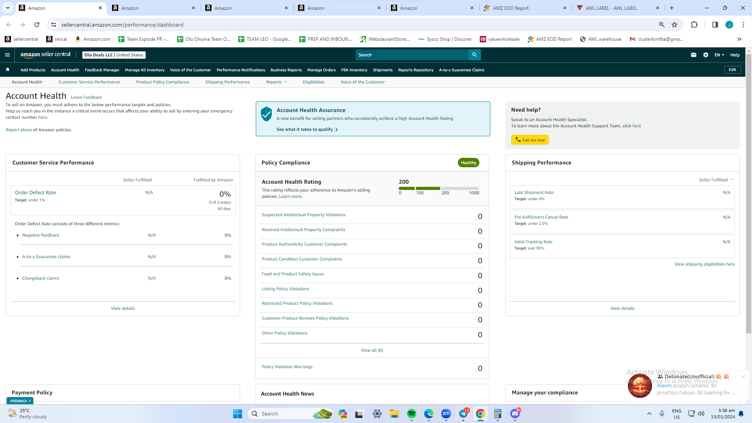Click the Seller Central search field
The image size is (752, 423).
(x=412, y=55)
